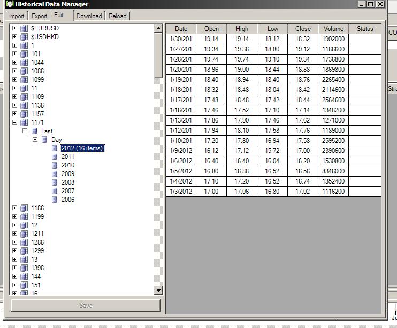
Task: Click database icon for symbol 1109
Action: click(24, 96)
